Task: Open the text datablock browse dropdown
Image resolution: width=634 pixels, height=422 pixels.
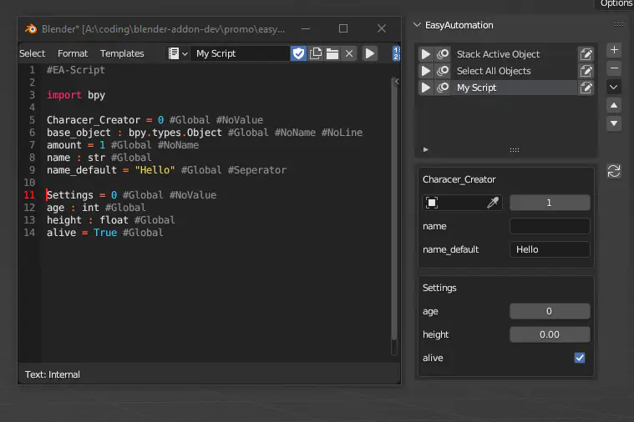Action: pyautogui.click(x=178, y=53)
